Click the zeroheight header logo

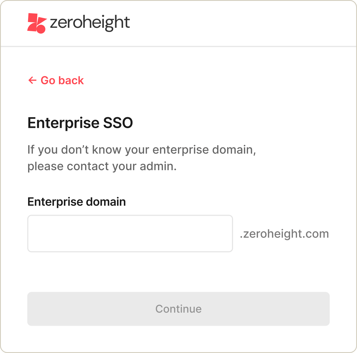(79, 23)
